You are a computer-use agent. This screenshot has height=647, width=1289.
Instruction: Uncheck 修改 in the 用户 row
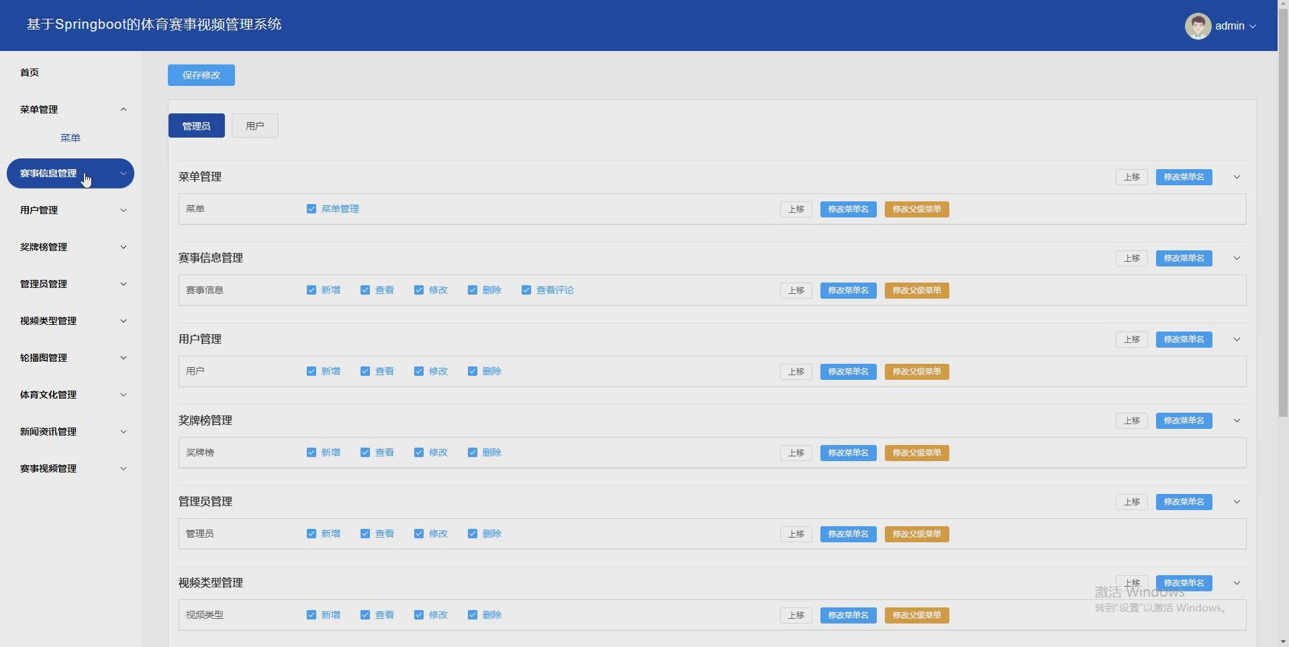point(419,371)
